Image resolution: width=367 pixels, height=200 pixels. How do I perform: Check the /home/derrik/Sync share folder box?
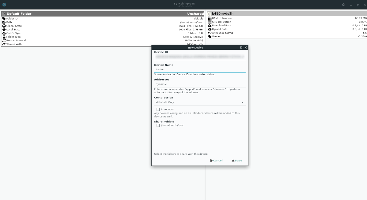pos(158,125)
